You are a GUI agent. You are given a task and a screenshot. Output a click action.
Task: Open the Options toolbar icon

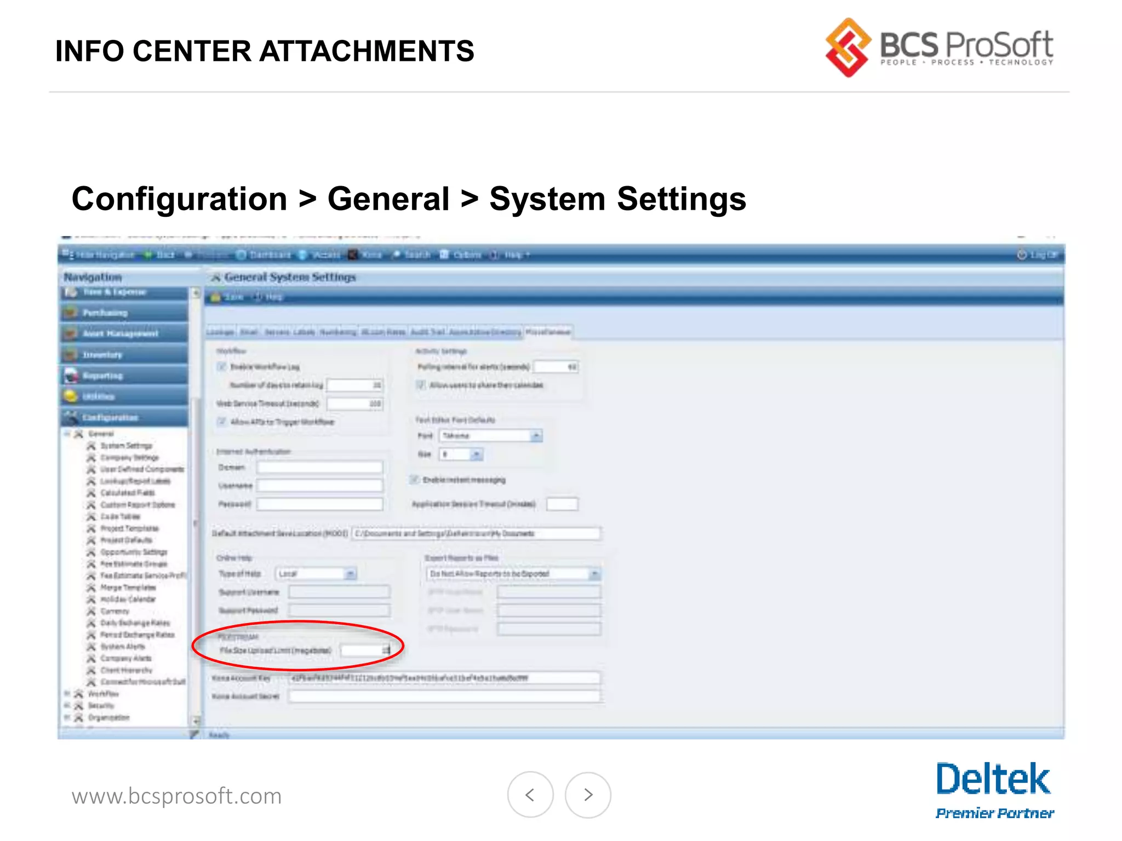point(444,255)
